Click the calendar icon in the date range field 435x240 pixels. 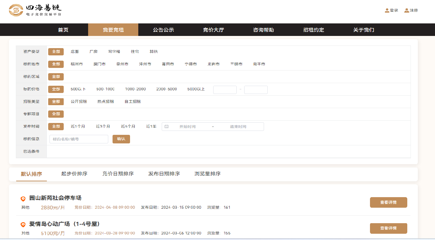[166, 127]
